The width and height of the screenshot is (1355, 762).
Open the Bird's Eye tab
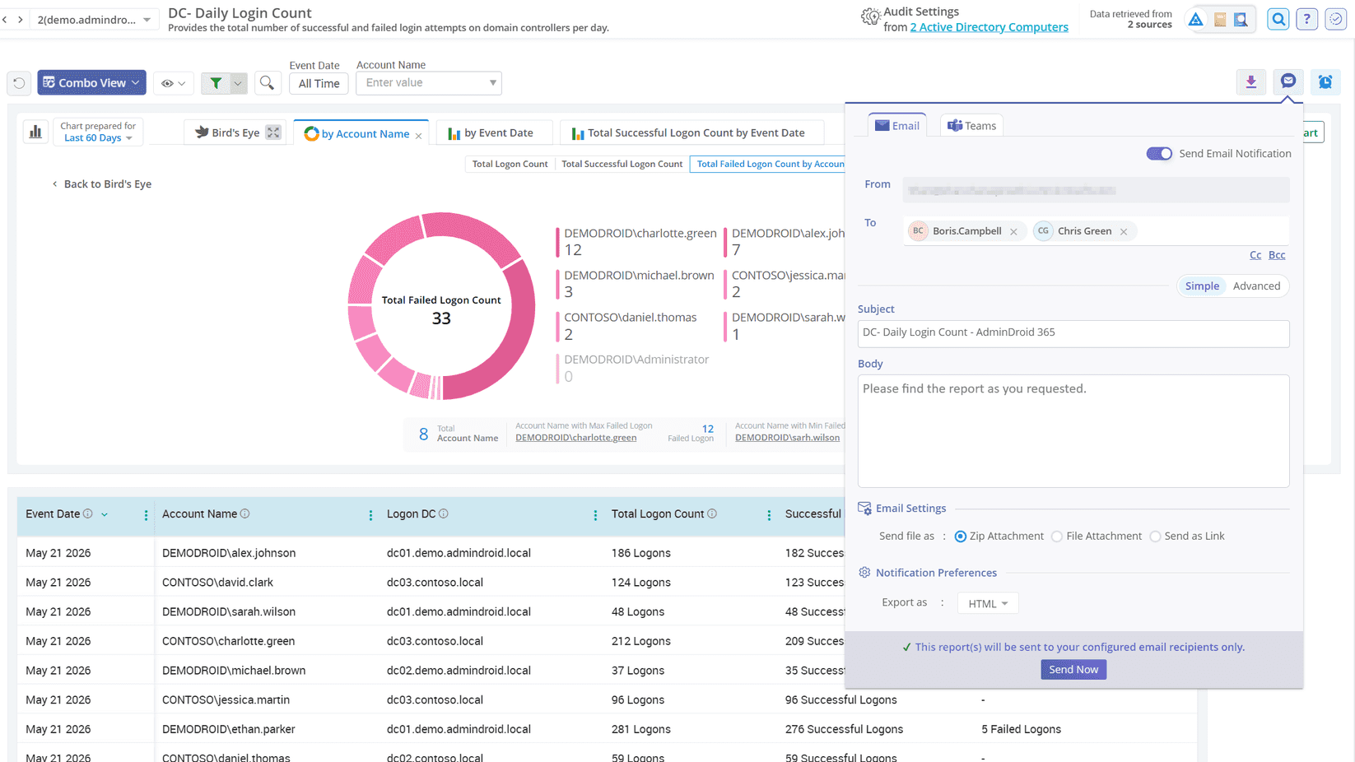[x=227, y=132]
